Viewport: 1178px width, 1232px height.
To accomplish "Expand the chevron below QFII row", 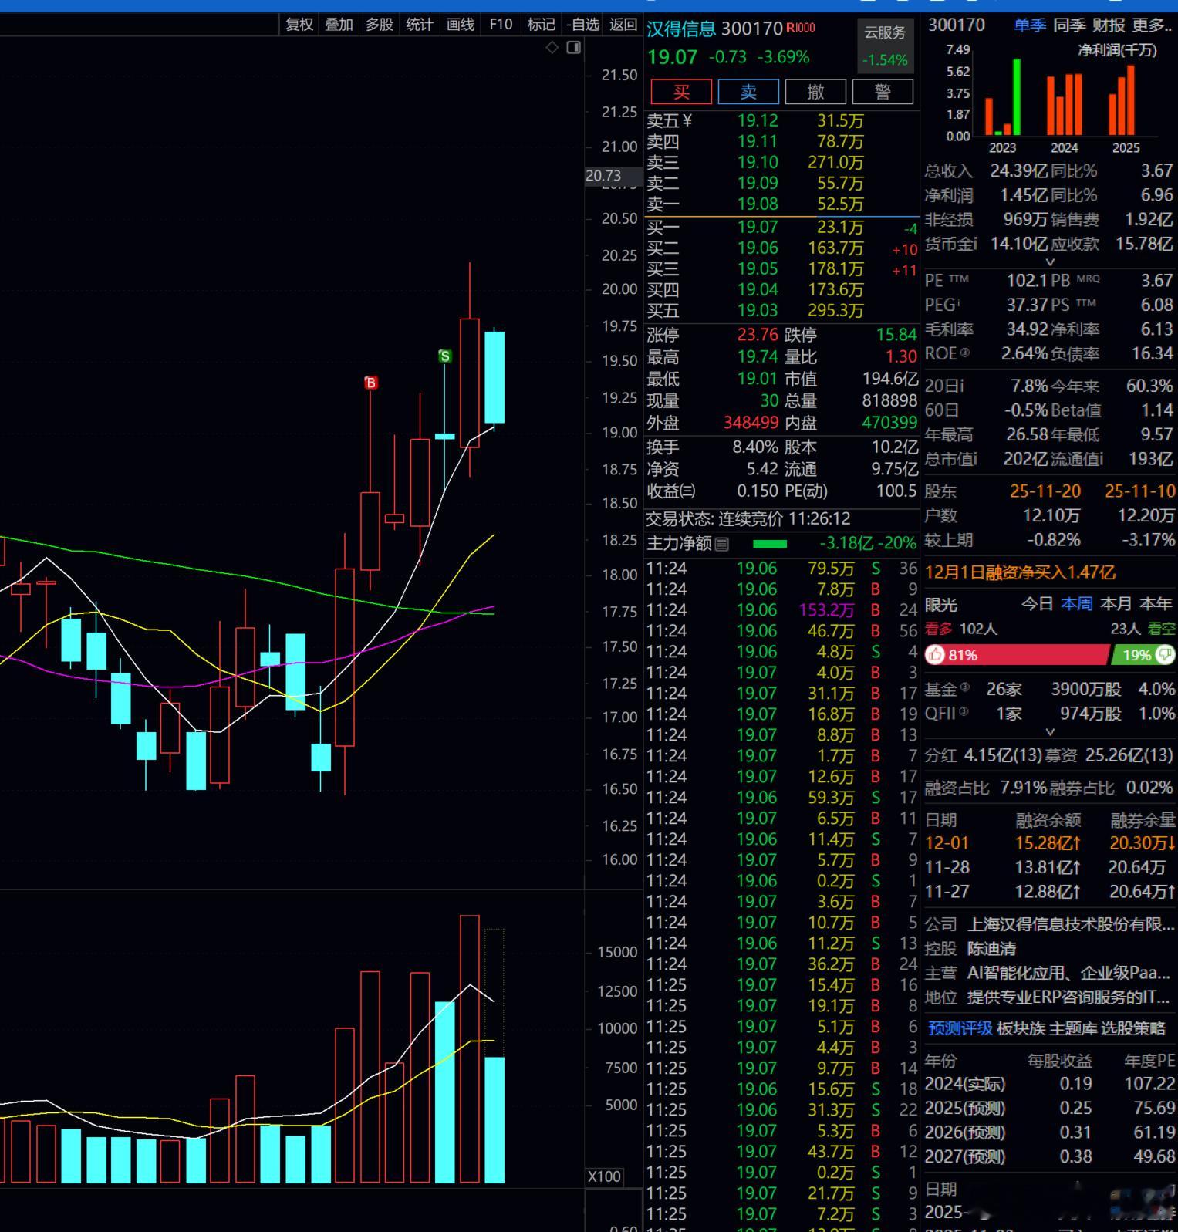I will pyautogui.click(x=1049, y=731).
